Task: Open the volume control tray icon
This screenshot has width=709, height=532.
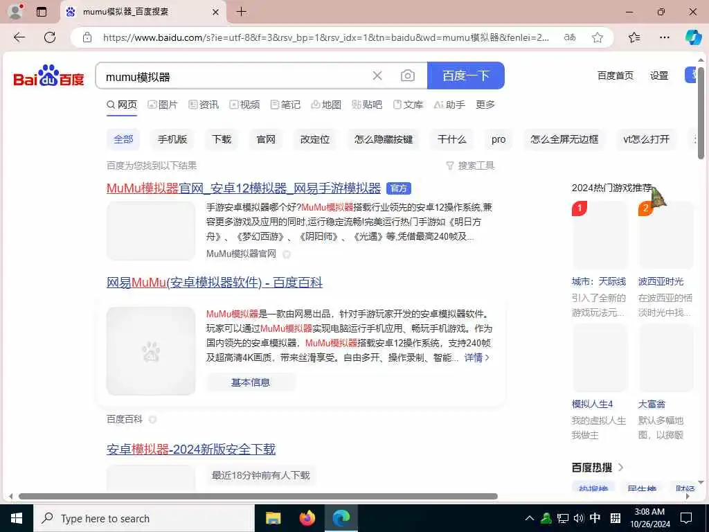Action: click(x=579, y=518)
